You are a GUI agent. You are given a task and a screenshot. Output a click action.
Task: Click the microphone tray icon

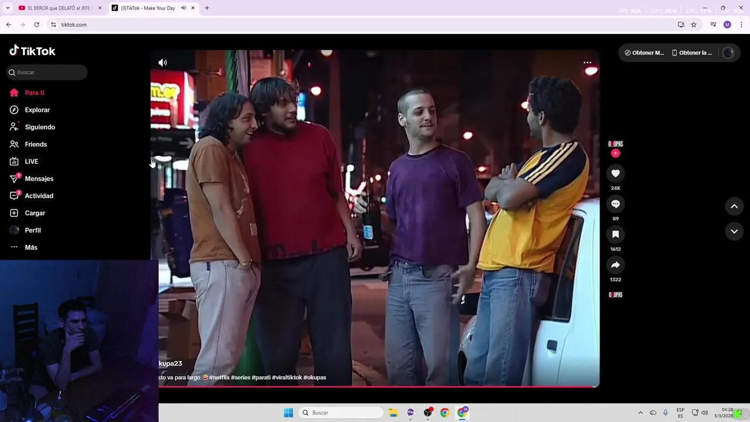pyautogui.click(x=666, y=413)
